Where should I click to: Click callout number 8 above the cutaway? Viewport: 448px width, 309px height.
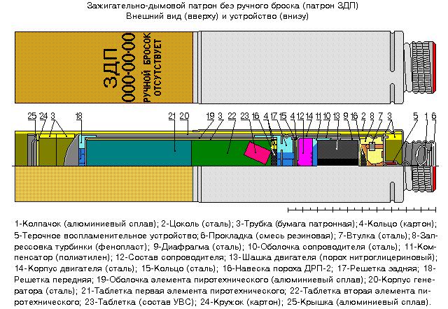[372, 116]
